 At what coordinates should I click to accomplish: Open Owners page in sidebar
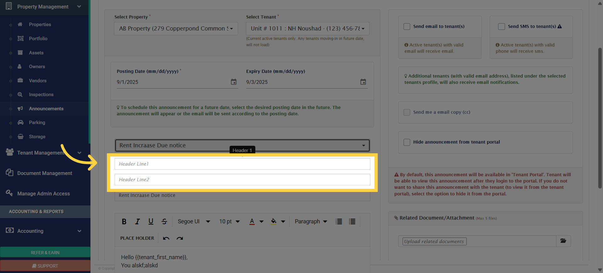[x=37, y=67]
